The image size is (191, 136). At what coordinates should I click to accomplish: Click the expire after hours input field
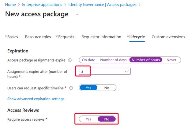click(x=105, y=71)
